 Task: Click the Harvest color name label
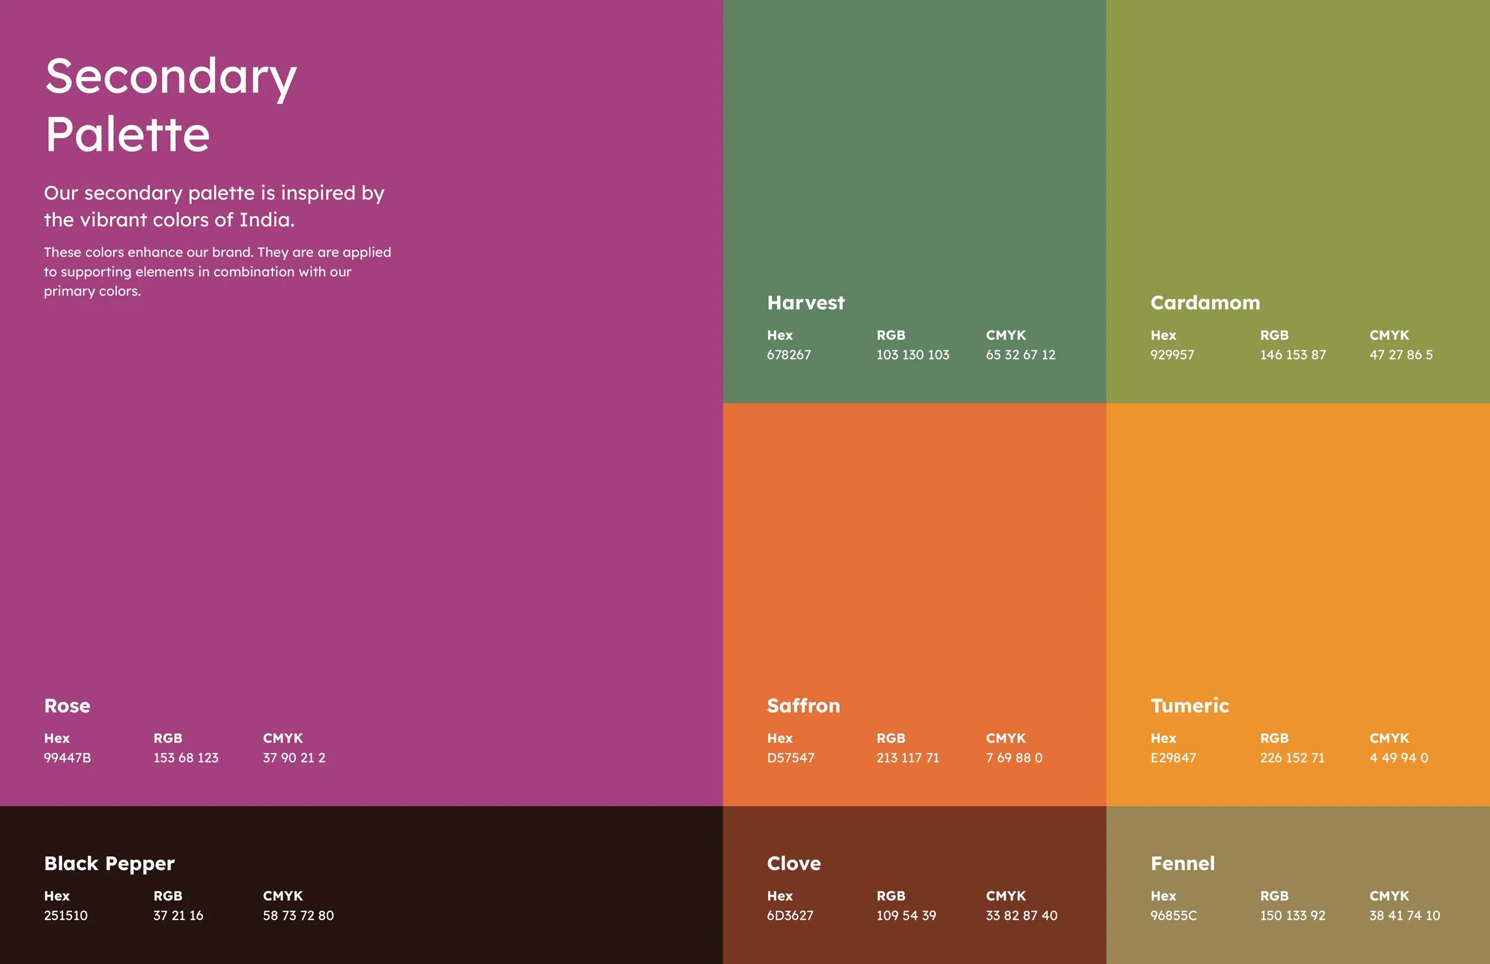click(x=806, y=302)
